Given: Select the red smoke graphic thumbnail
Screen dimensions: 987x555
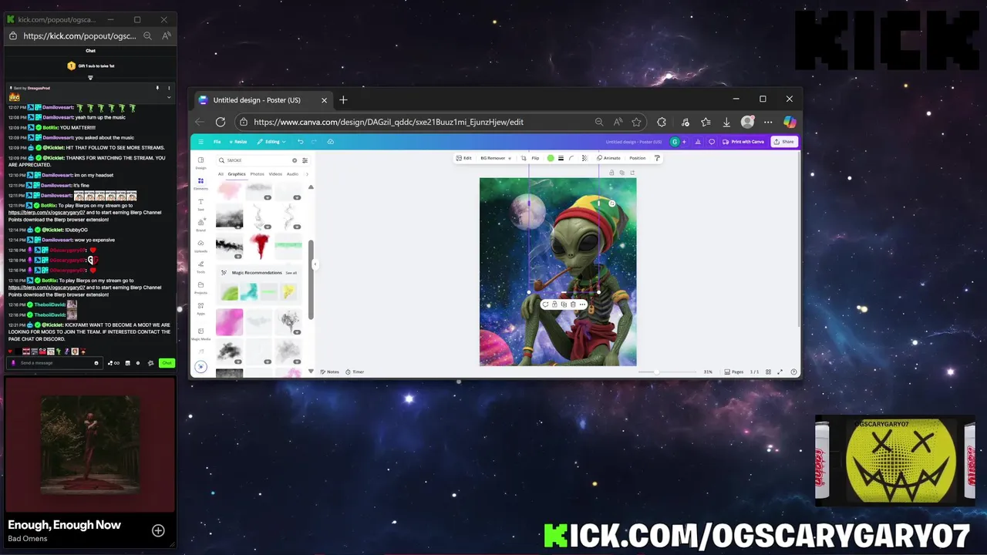Looking at the screenshot, I should (x=259, y=245).
